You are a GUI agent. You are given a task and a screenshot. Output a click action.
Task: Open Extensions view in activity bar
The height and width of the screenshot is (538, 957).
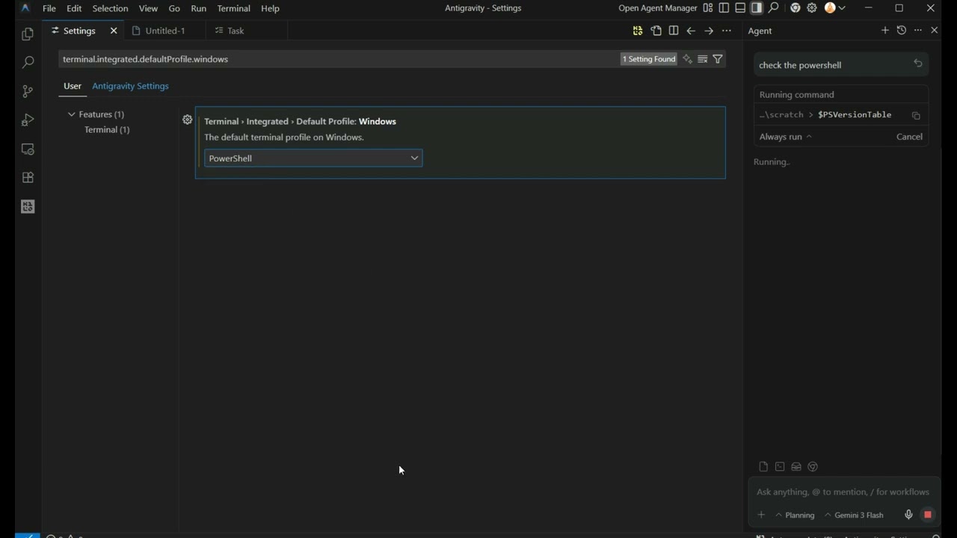click(28, 178)
